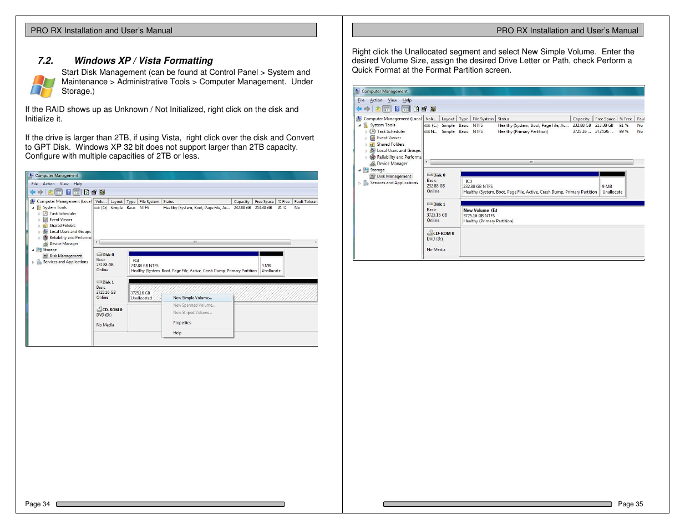
Task: Expand Local Users and Groups in page 35 tree
Action: 366,151
